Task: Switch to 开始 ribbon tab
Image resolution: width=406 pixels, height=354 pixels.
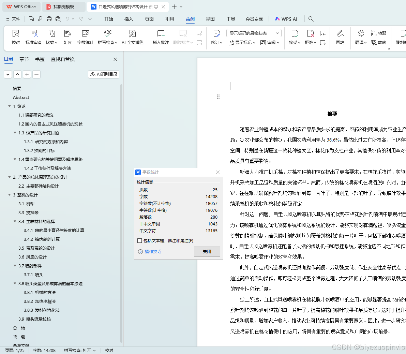Action: pos(108,19)
